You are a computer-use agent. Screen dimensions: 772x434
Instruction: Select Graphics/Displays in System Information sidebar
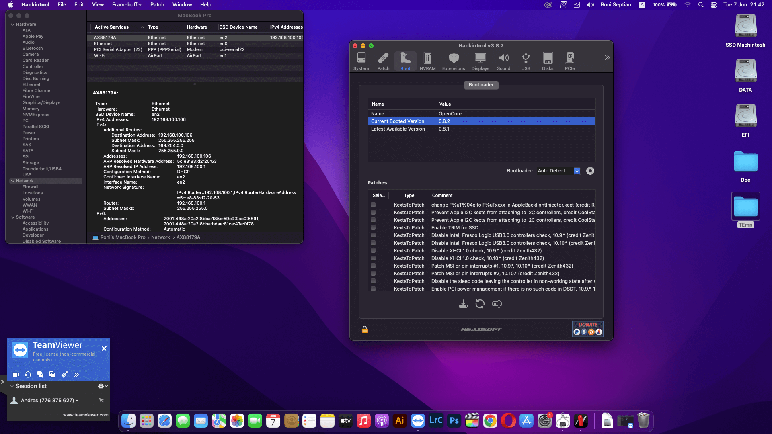(41, 103)
